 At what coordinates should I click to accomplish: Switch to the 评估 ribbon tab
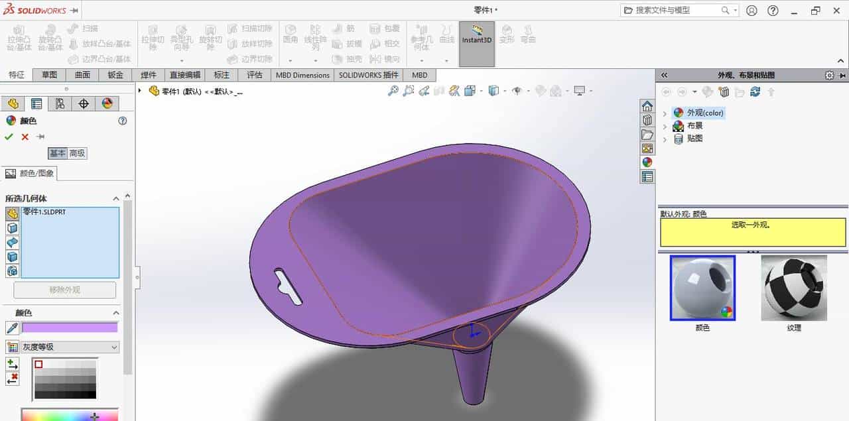[255, 75]
